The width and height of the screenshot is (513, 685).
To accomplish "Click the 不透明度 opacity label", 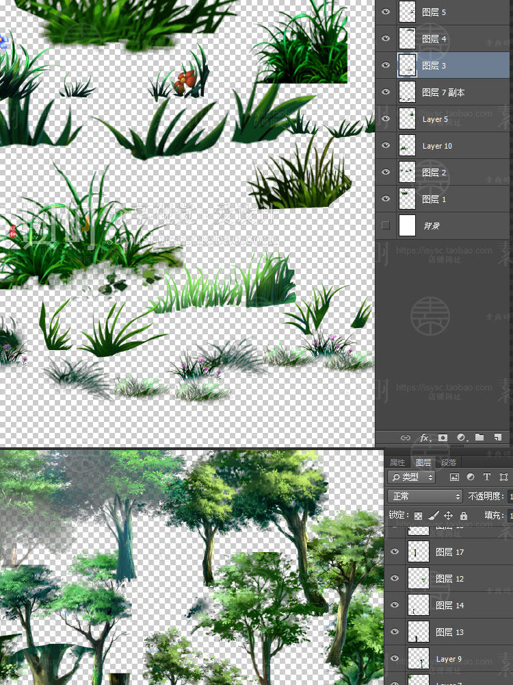I will click(x=486, y=496).
